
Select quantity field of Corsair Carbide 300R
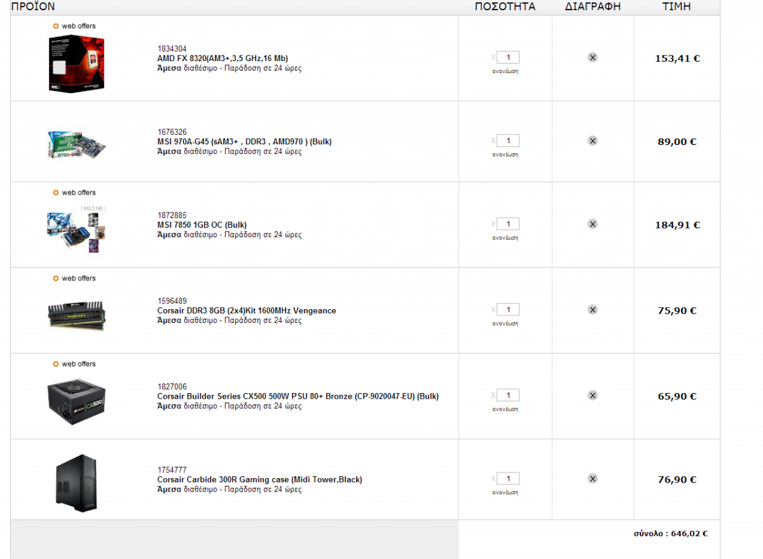(508, 478)
